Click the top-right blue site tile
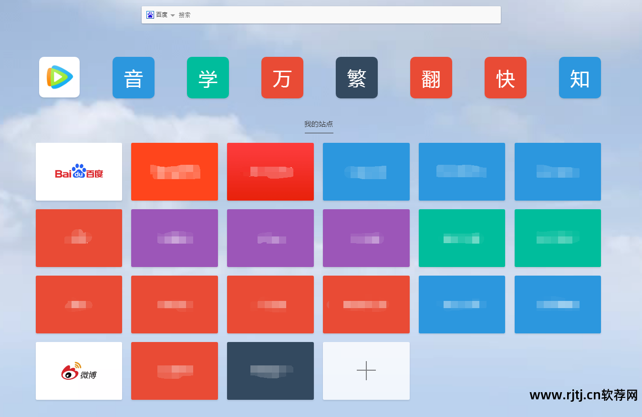The height and width of the screenshot is (417, 642). (x=558, y=171)
